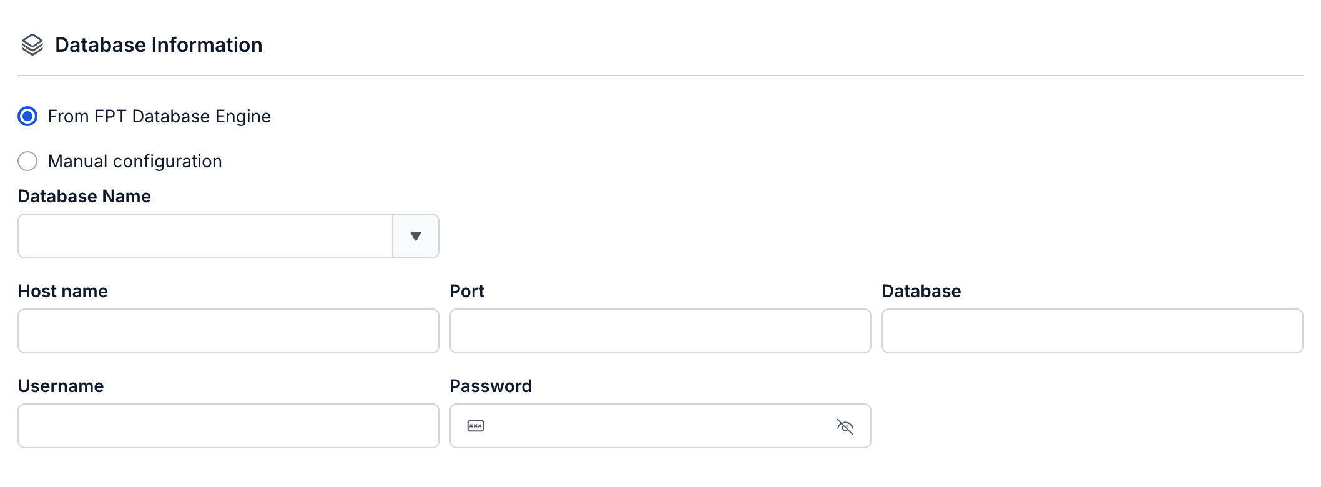This screenshot has width=1321, height=487.
Task: Click the From FPT Database Engine label text
Action: click(159, 116)
